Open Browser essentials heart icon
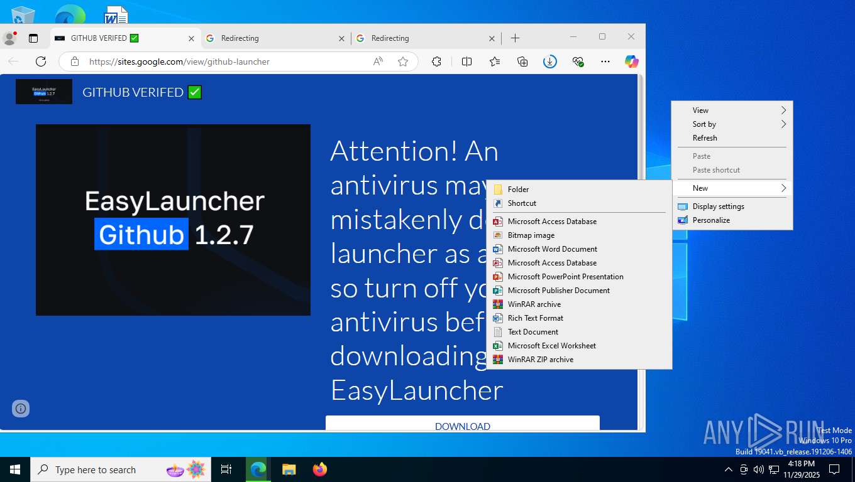 tap(578, 62)
